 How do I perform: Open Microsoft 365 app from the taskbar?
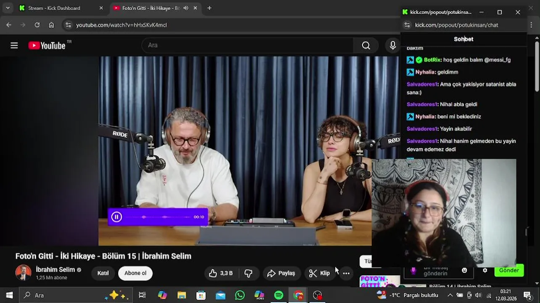point(259,295)
